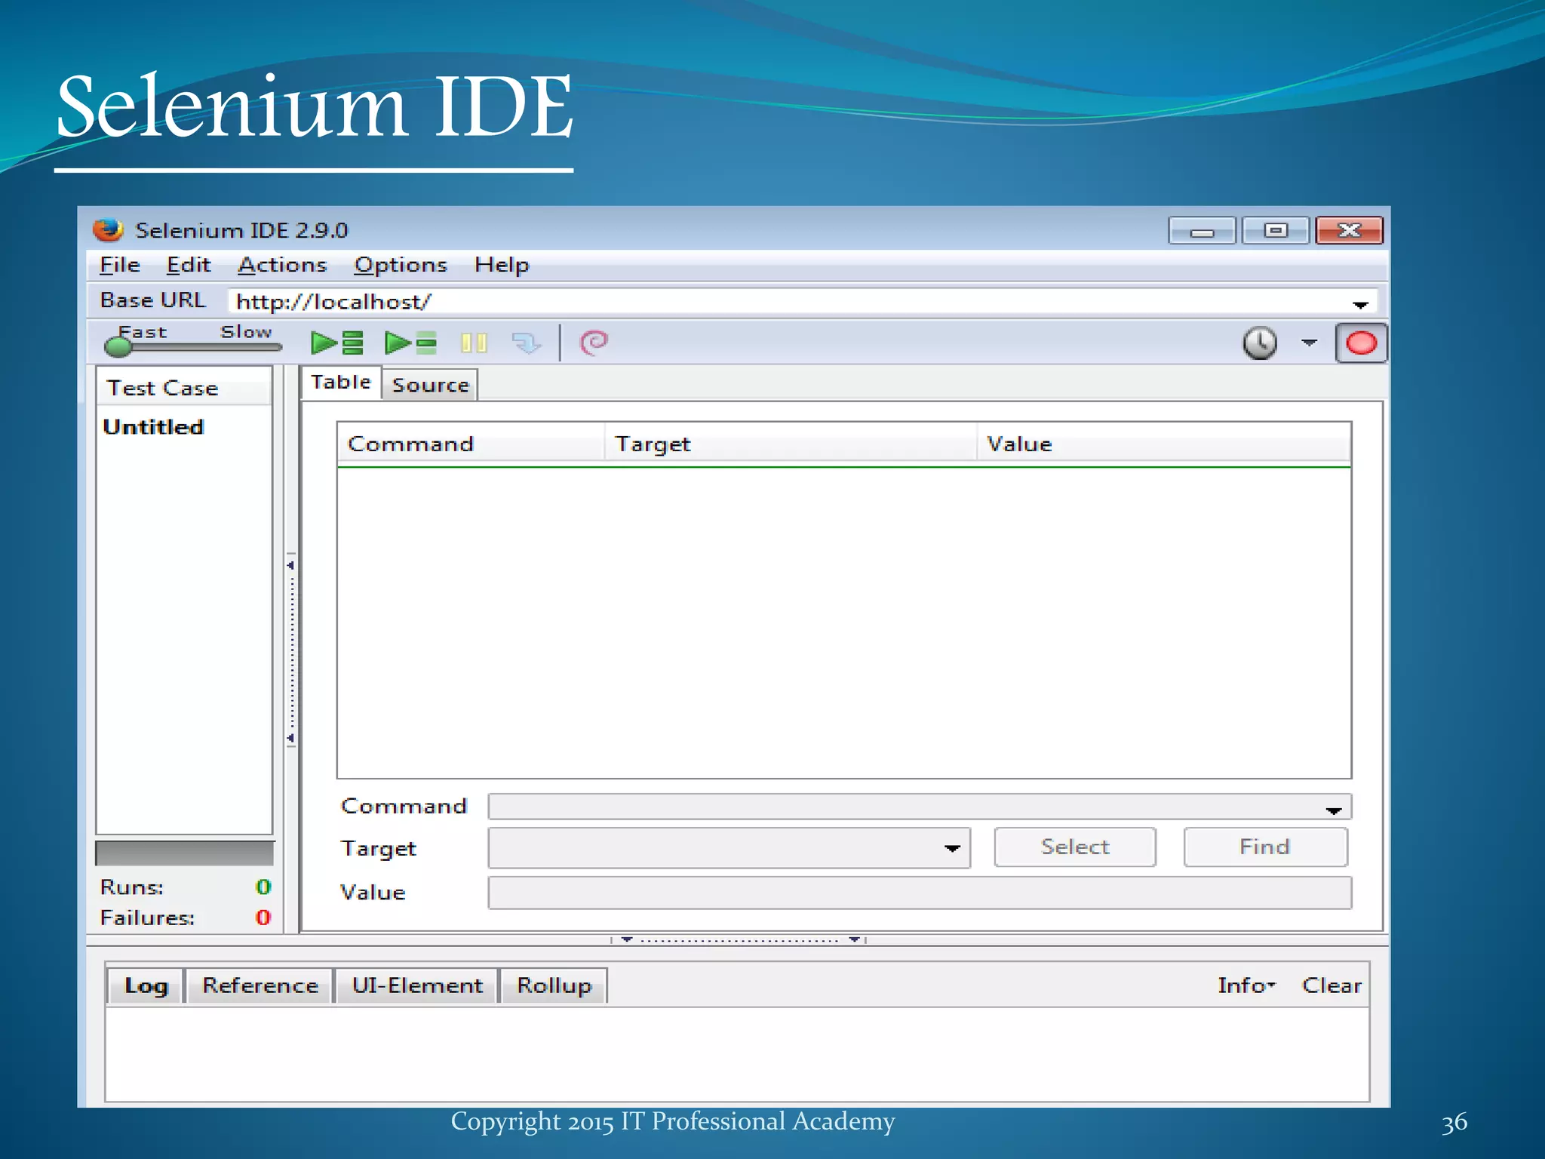Maximize the Selenium IDE window
Screen dimensions: 1545x1159
(x=1275, y=230)
